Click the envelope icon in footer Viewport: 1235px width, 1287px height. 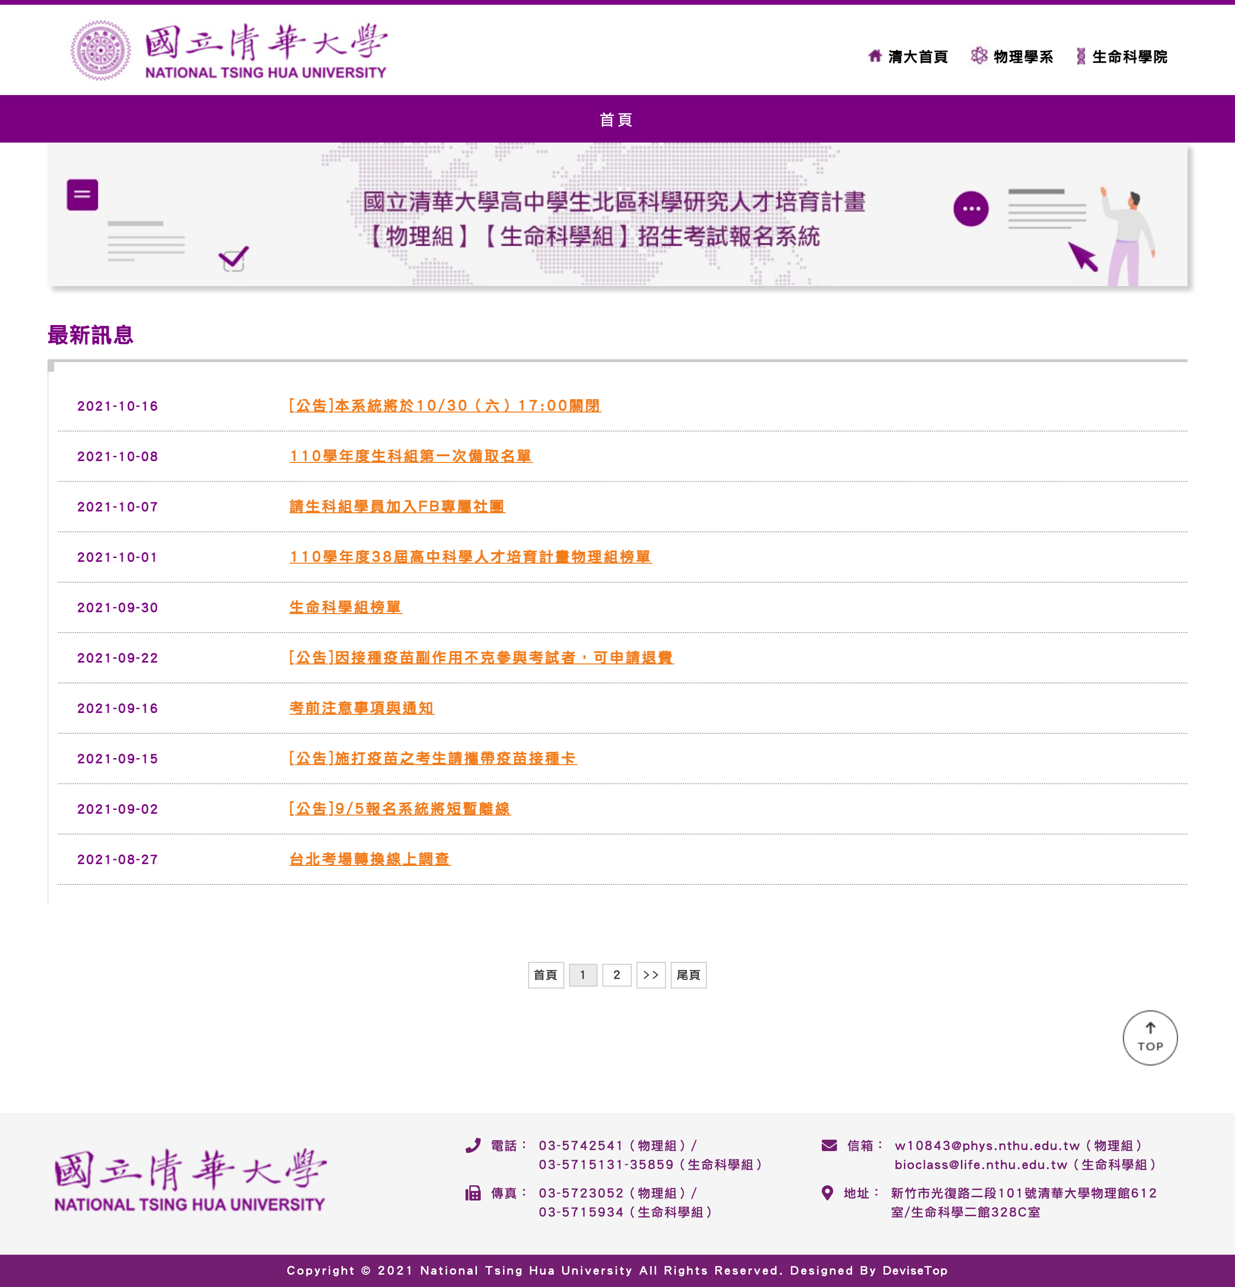coord(829,1145)
